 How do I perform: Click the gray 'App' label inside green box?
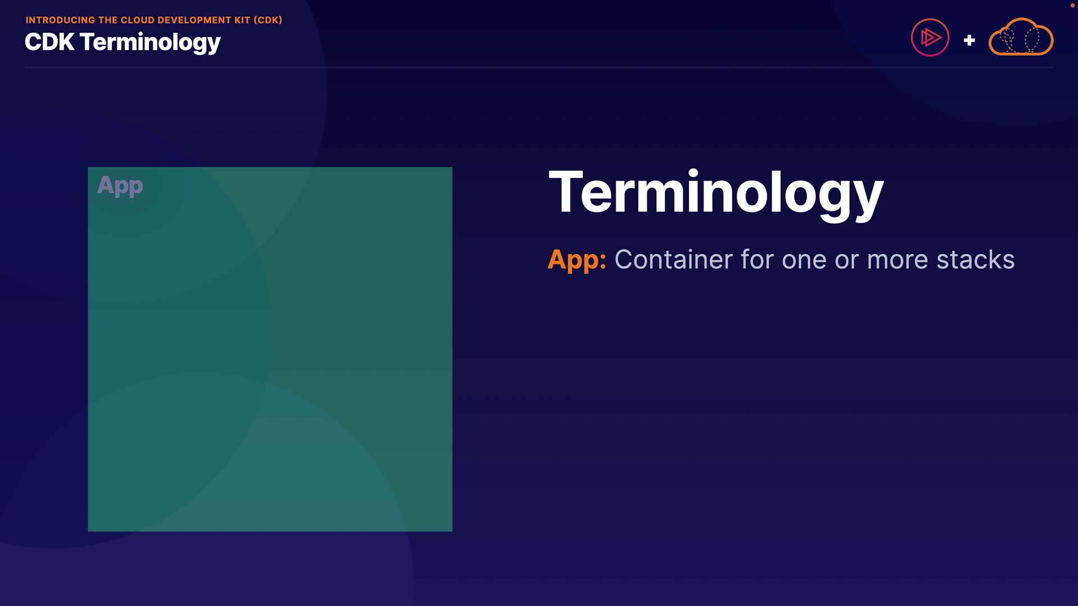120,186
